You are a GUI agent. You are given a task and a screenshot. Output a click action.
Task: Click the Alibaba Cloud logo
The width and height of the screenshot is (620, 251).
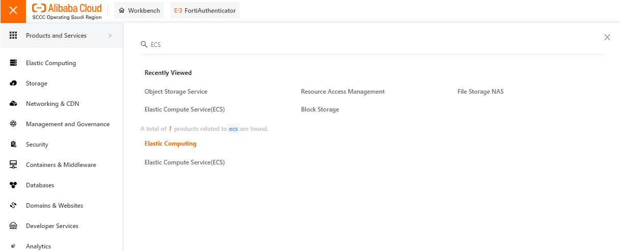(x=67, y=11)
